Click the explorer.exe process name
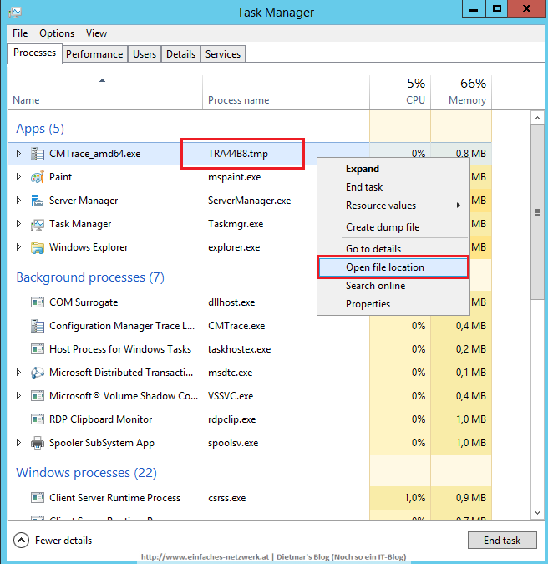The image size is (548, 564). coord(234,247)
